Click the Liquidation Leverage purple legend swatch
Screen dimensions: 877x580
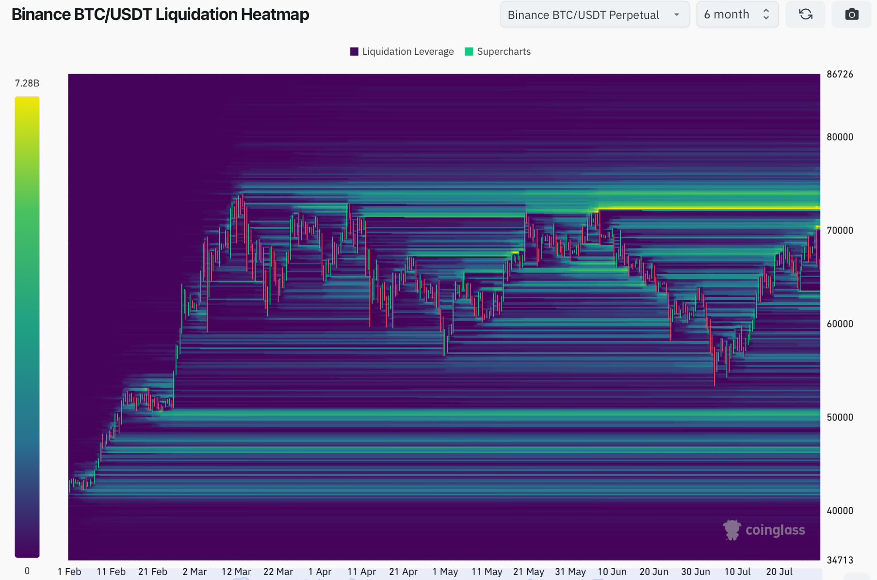point(354,51)
